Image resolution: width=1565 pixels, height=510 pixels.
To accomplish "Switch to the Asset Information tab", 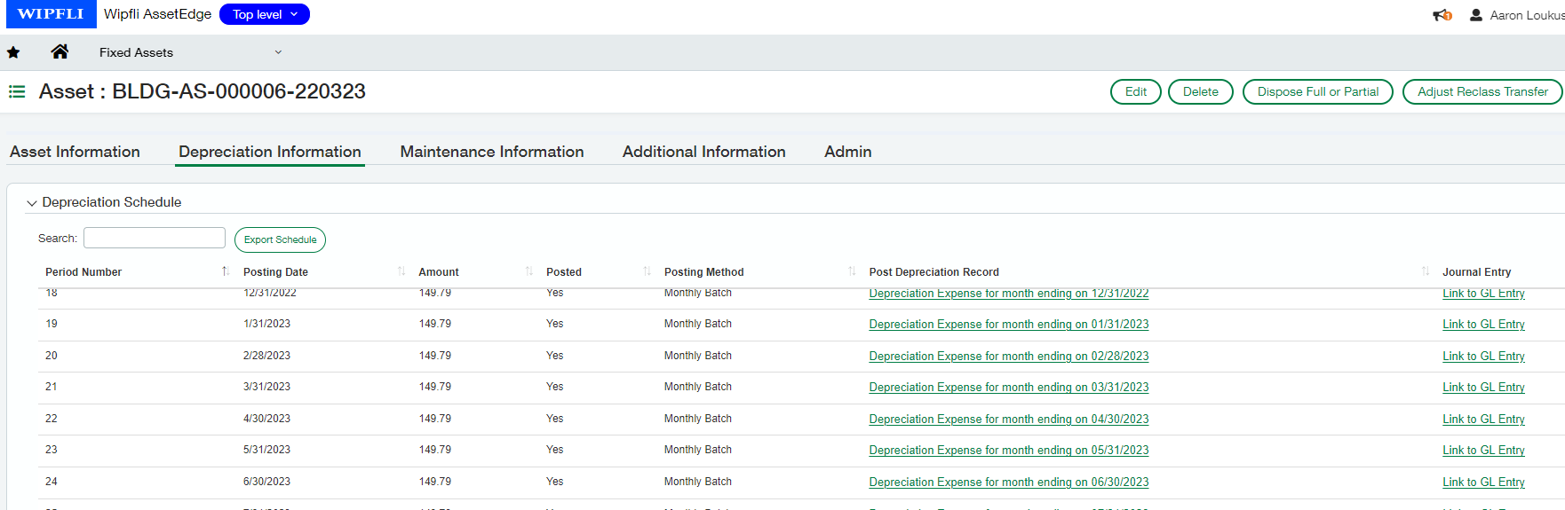I will [x=75, y=152].
